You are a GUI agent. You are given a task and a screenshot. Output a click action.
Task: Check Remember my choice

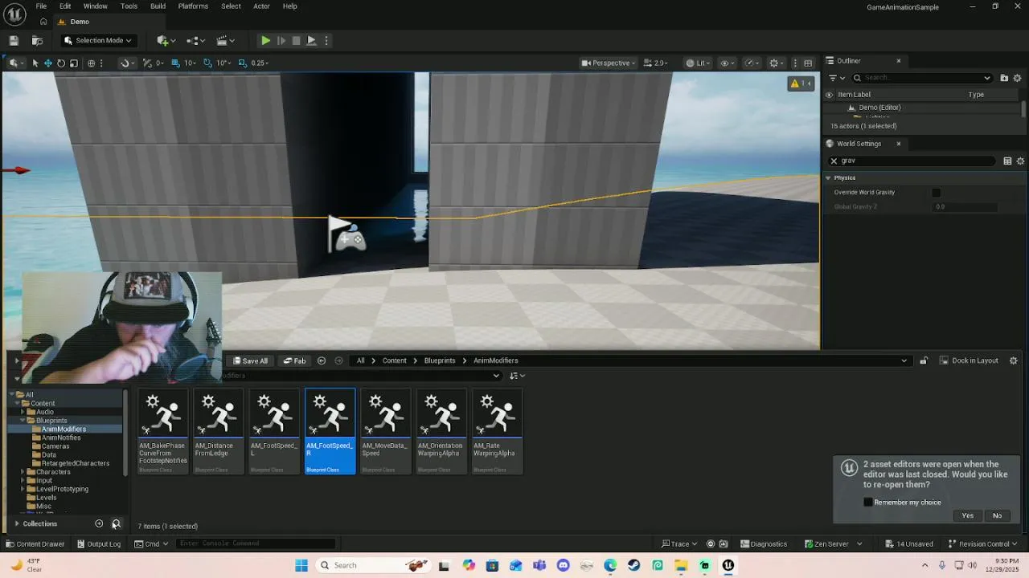pos(868,503)
